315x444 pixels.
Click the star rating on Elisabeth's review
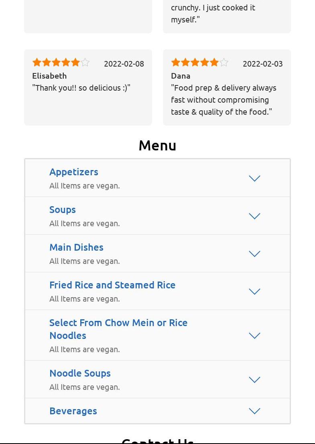(61, 63)
